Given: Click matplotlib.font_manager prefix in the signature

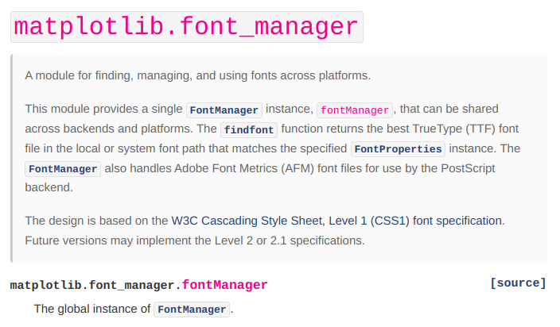Looking at the screenshot, I should pyautogui.click(x=92, y=284).
